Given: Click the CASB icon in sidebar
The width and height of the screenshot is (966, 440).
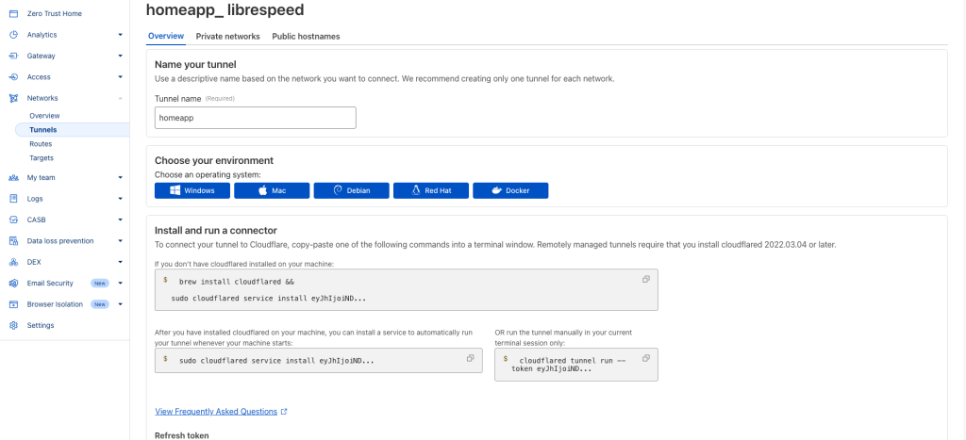Looking at the screenshot, I should click(13, 220).
